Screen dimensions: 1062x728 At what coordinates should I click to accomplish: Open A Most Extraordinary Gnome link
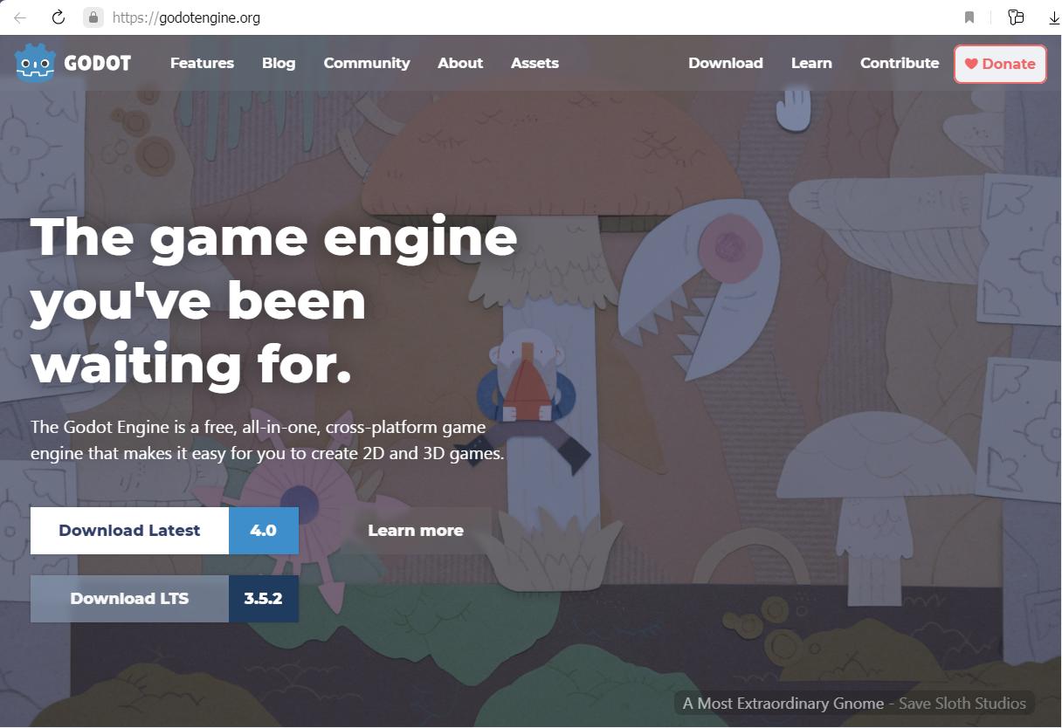tap(783, 704)
